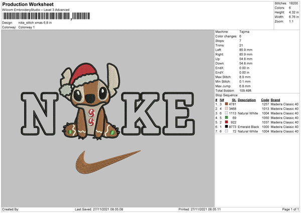Click the brown 4781 thread color swatch
This screenshot has width=301, height=213.
pyautogui.click(x=226, y=104)
